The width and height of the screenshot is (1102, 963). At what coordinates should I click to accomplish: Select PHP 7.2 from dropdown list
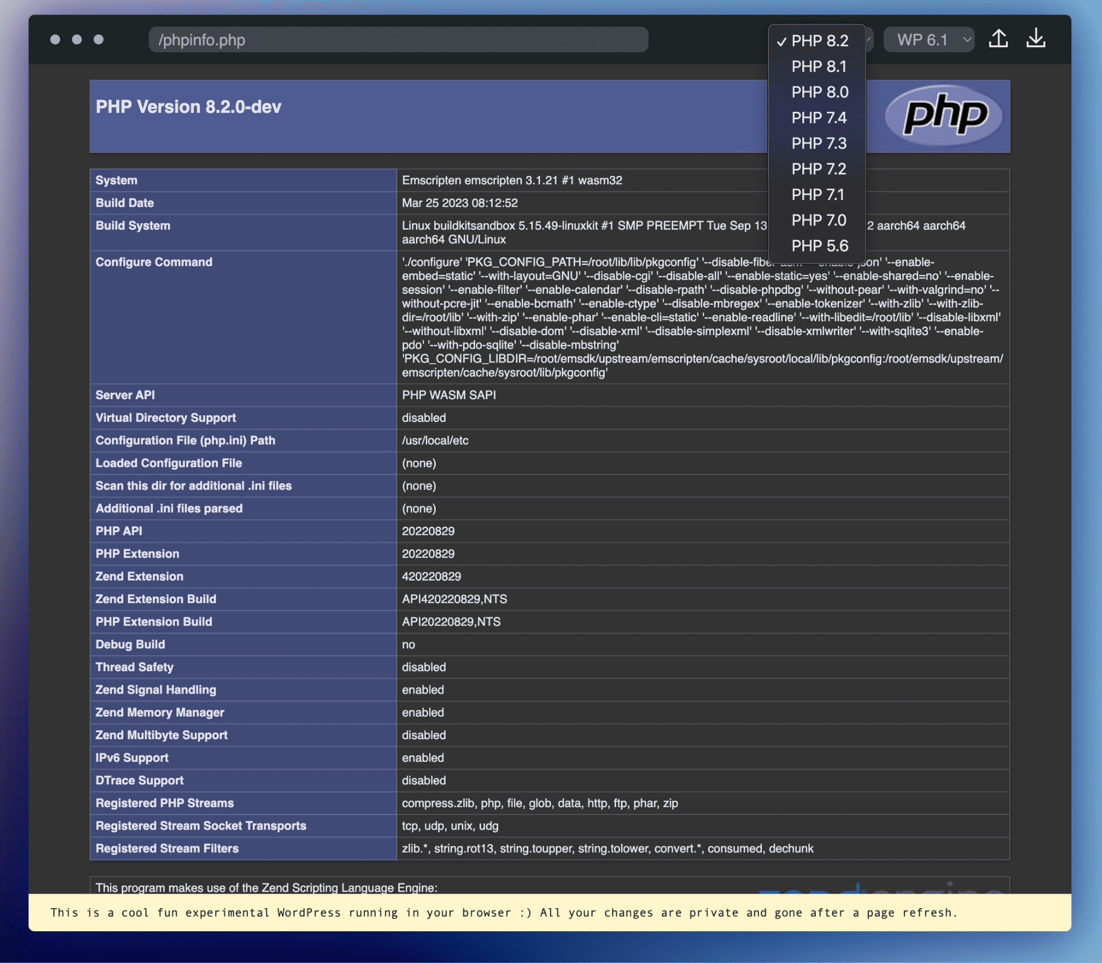[x=818, y=168]
